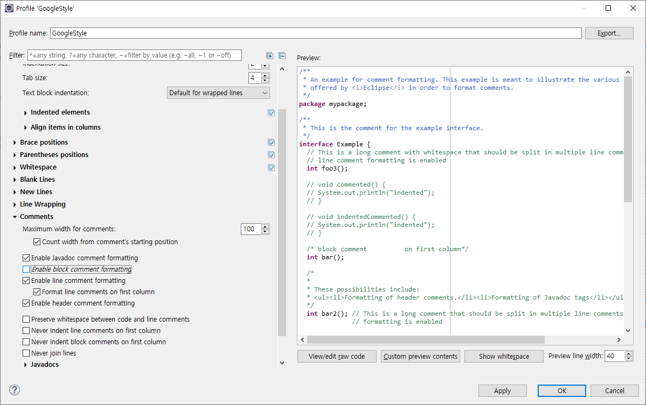Click preview scroll left arrow
This screenshot has height=405, width=646.
point(302,339)
